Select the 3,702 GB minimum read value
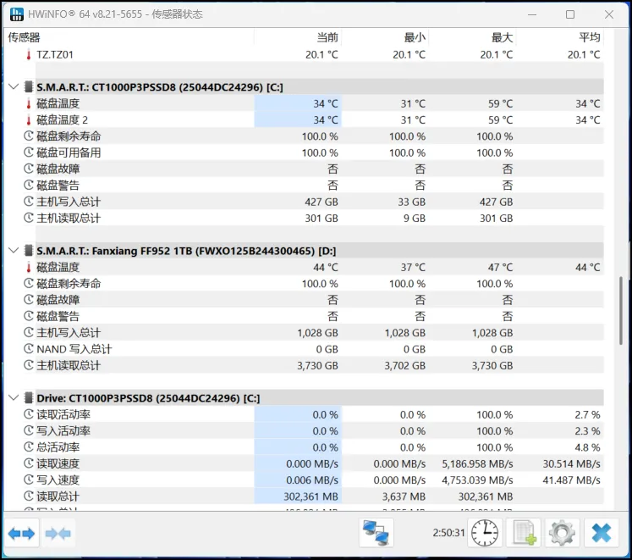Viewport: 632px width, 560px height. [404, 365]
